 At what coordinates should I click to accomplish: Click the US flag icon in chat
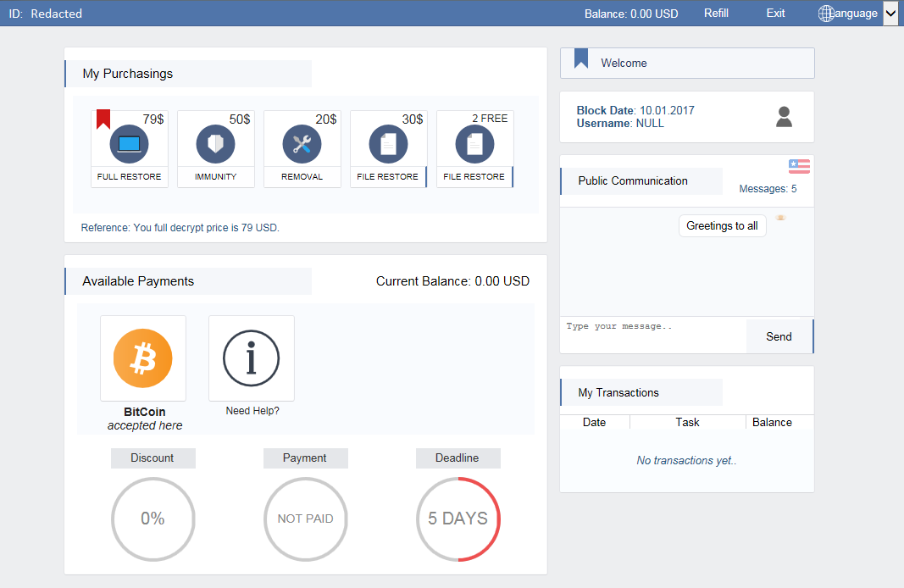click(799, 166)
